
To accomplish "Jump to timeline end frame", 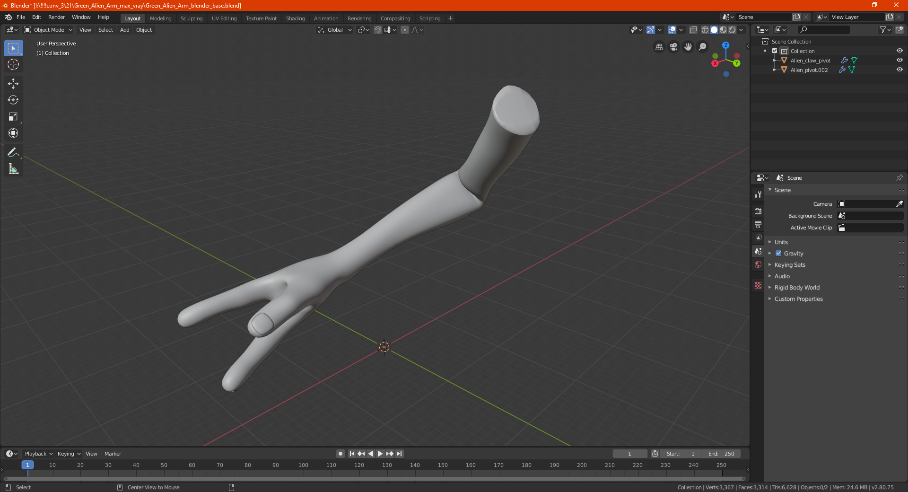I will coord(399,454).
